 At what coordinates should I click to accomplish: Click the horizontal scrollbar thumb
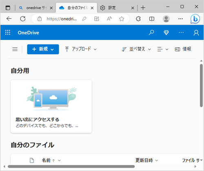tap(71, 167)
